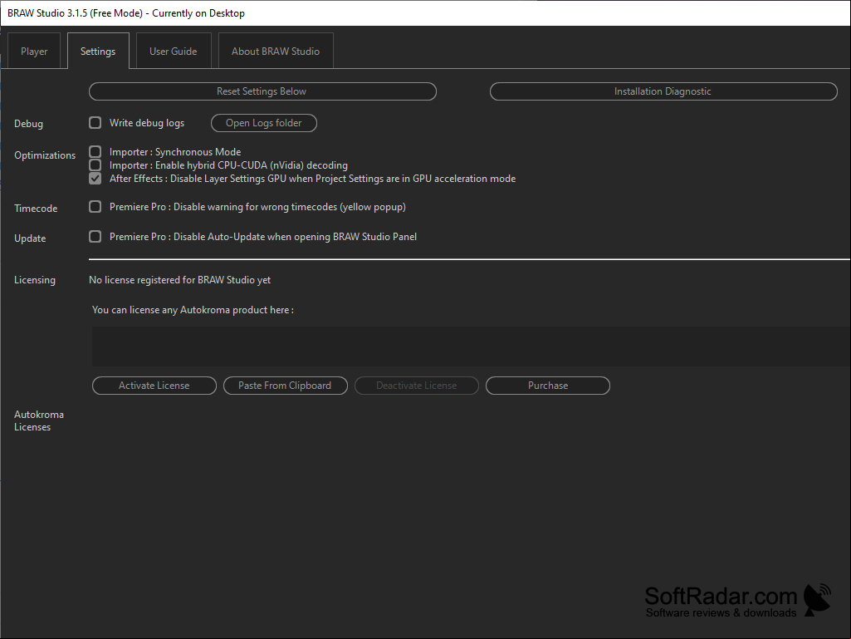Open the About BRAW Studio tab
The width and height of the screenshot is (851, 639).
click(x=276, y=51)
